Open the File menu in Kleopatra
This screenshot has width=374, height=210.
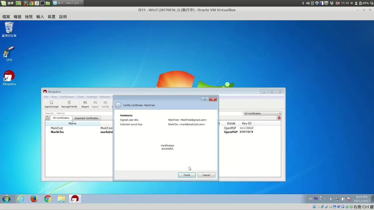46,97
